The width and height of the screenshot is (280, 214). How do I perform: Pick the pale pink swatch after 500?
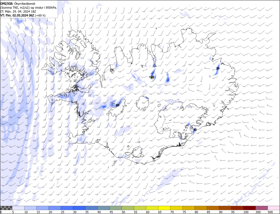point(274,208)
